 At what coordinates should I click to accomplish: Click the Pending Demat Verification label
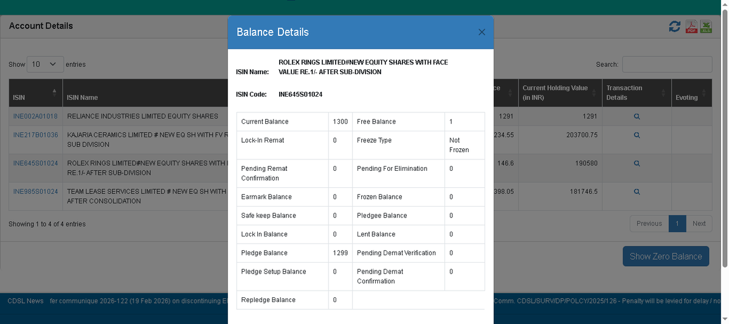pos(396,253)
